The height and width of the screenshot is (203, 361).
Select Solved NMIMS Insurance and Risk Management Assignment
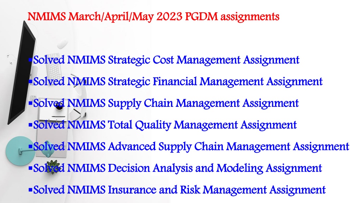(x=179, y=190)
